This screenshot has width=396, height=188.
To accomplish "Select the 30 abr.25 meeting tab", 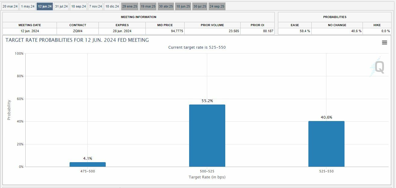I will [x=166, y=6].
